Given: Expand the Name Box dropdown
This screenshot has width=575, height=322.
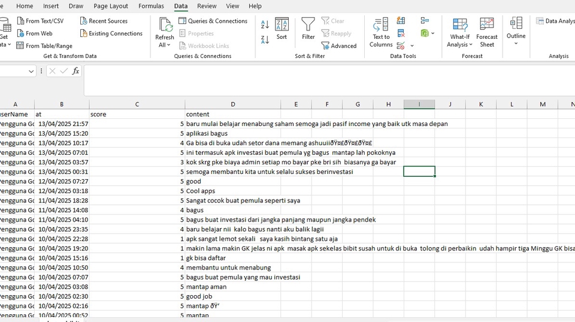Looking at the screenshot, I should point(31,71).
